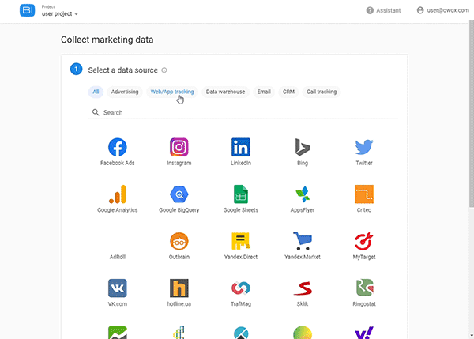Screen dimensions: 474x339
Task: Choose the TrafMag icon
Action: pos(241,288)
